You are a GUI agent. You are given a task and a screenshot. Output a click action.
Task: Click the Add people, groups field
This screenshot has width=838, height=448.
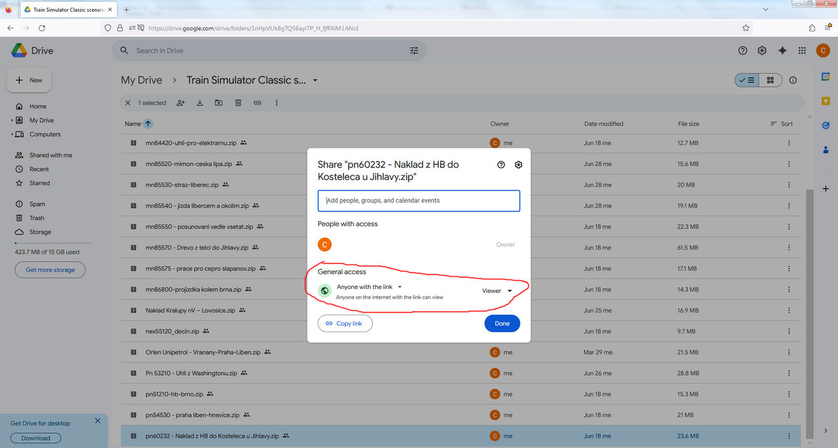click(419, 201)
